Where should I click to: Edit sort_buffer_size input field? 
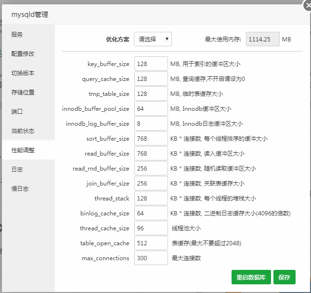151,138
